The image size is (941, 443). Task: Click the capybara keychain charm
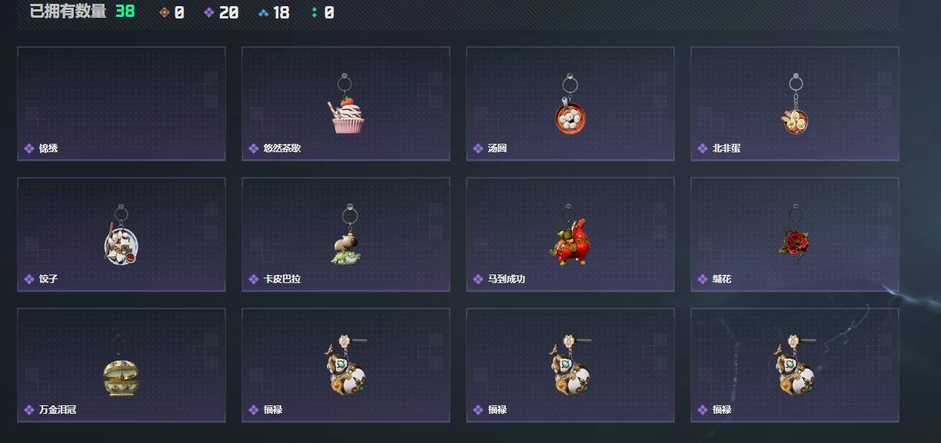[x=347, y=235]
